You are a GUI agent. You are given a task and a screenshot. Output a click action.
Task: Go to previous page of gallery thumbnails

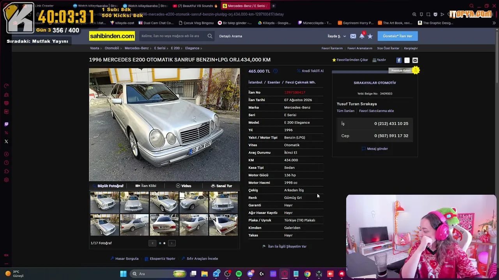click(x=152, y=243)
